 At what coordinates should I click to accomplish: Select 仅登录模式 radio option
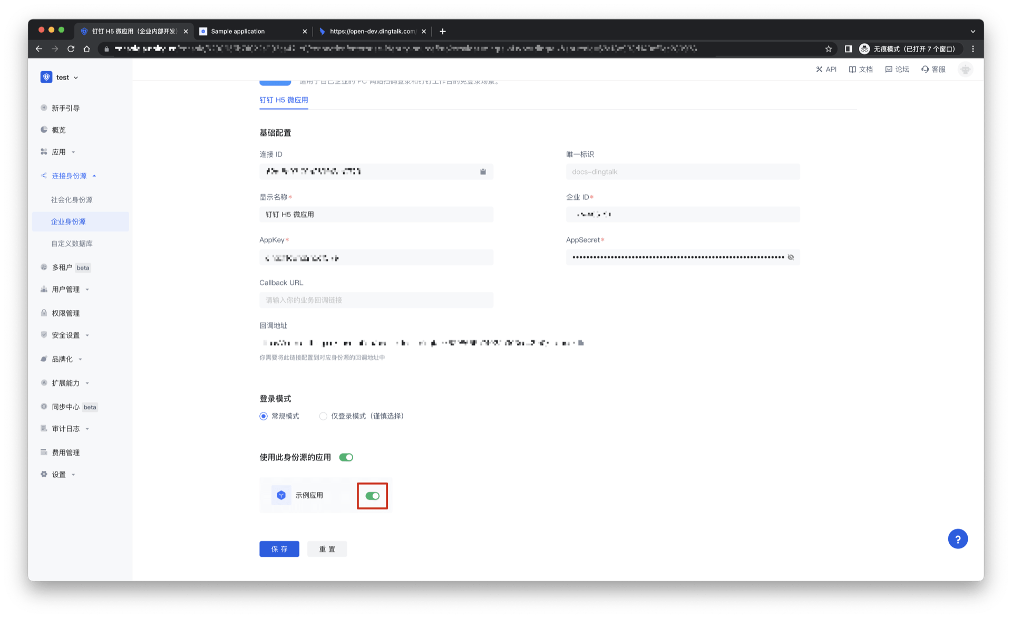pyautogui.click(x=323, y=416)
